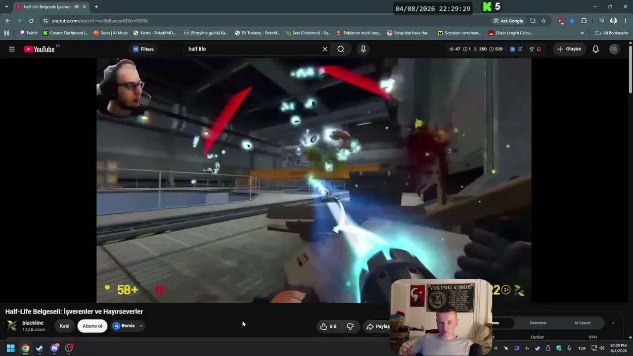Screen dimensions: 633x356
Task: Bookmark this page with the star
Action: point(543,21)
